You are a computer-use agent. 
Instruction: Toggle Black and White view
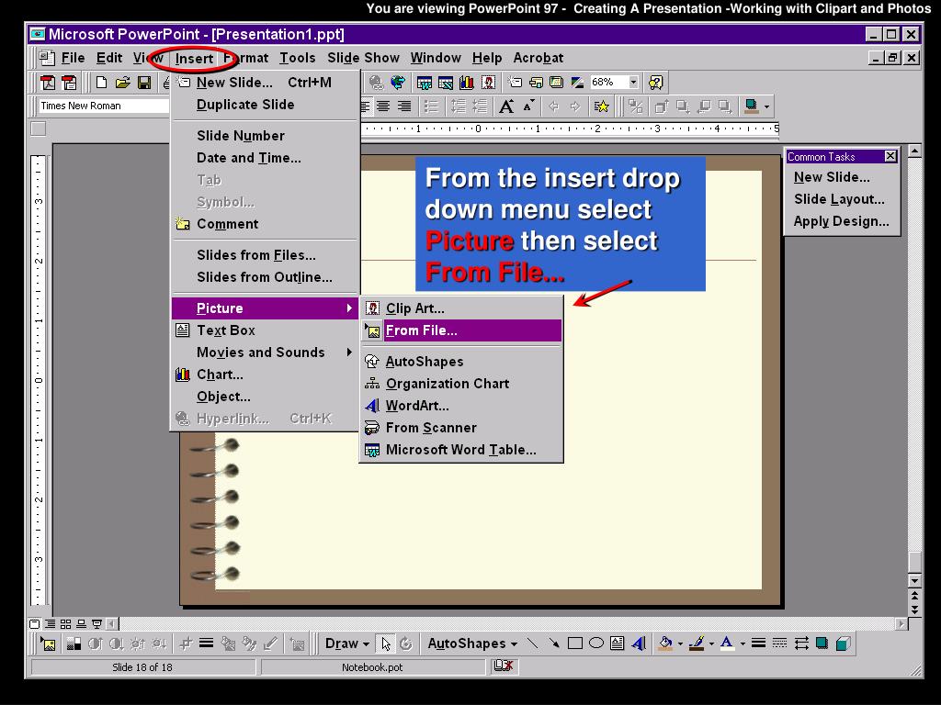point(577,82)
